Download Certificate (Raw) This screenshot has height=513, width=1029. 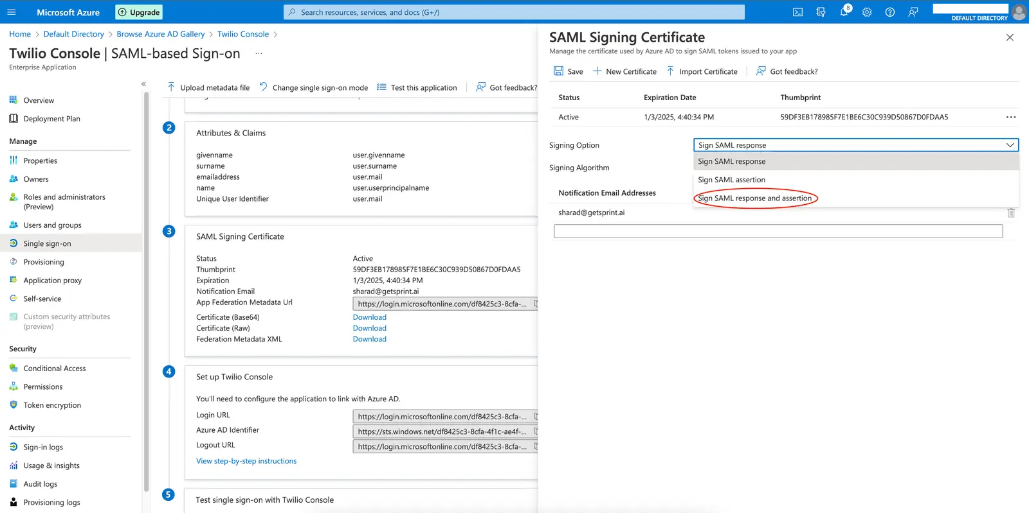coord(370,328)
